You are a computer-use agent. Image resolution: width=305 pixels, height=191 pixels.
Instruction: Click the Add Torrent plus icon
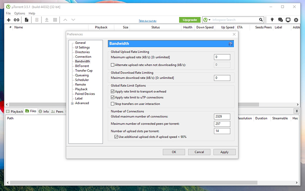tap(9, 20)
